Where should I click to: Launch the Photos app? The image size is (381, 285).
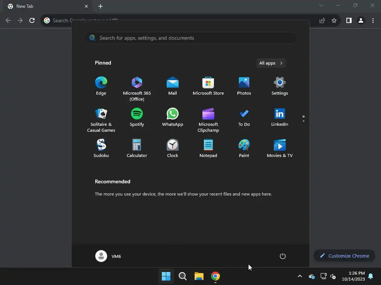pyautogui.click(x=244, y=86)
